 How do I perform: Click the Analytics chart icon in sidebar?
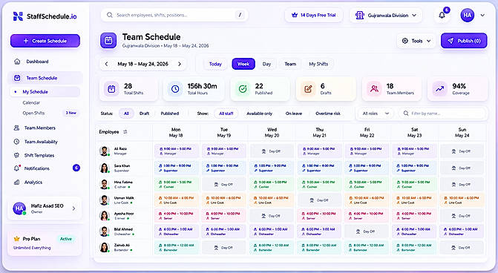point(17,182)
